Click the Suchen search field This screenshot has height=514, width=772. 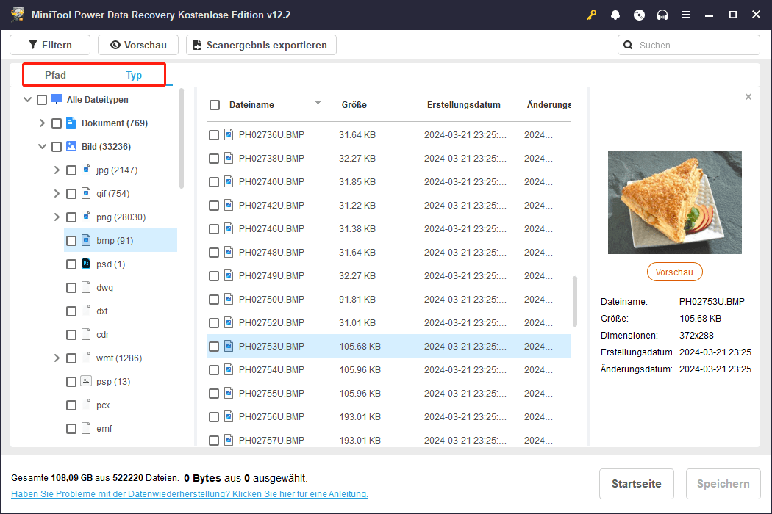pos(689,46)
